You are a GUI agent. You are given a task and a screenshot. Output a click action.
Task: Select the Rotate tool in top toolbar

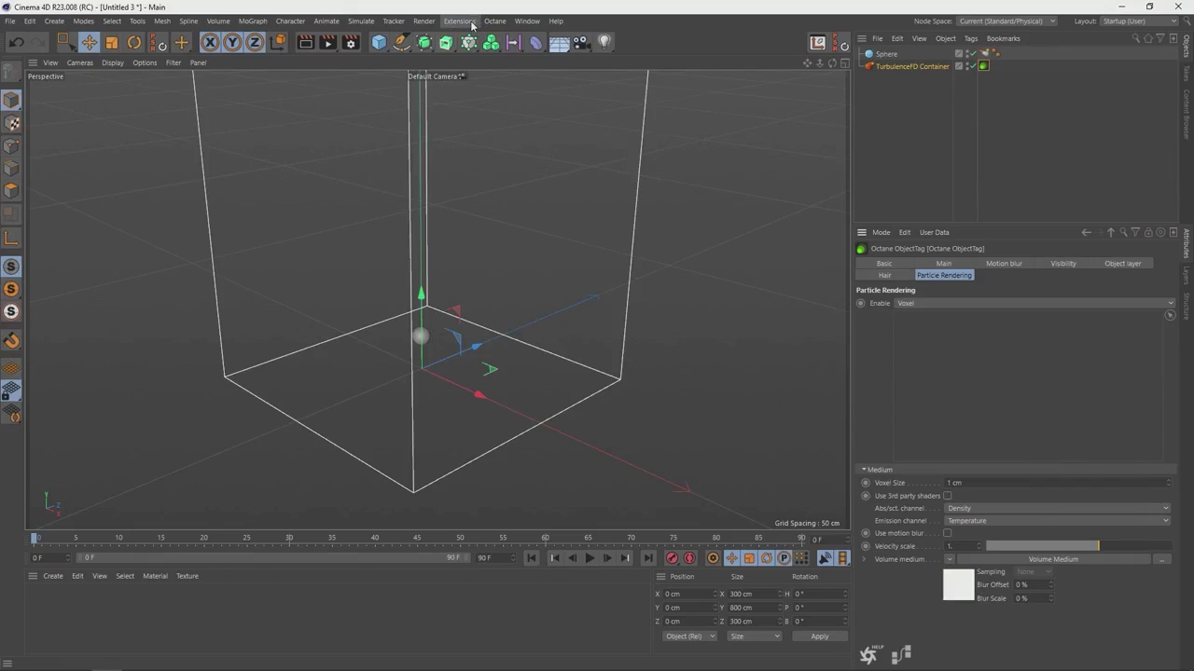pyautogui.click(x=134, y=42)
